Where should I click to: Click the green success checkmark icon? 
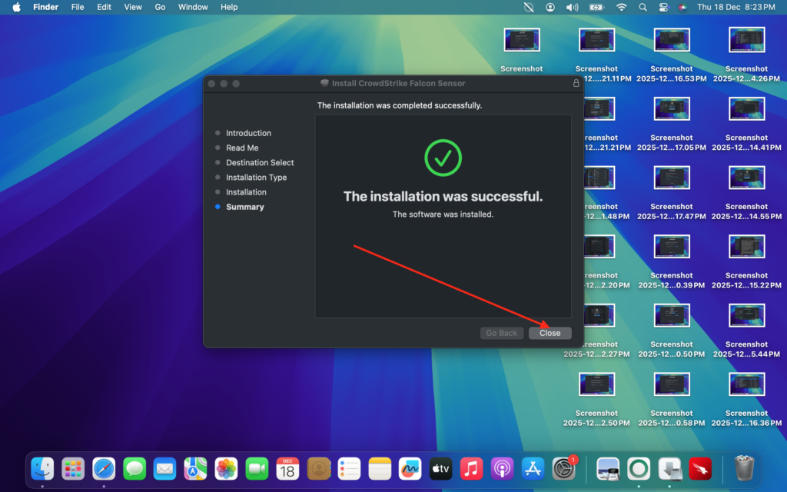(x=443, y=158)
